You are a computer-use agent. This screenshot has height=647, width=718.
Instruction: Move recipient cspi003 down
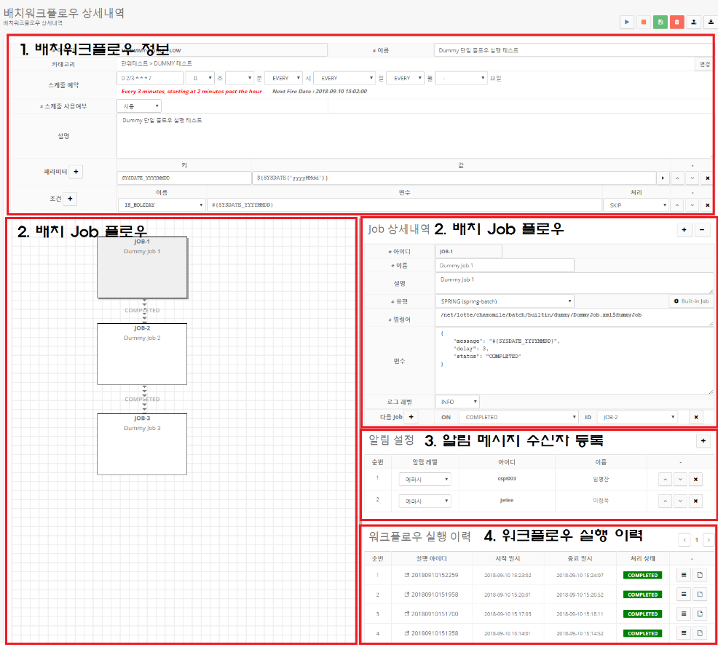(x=680, y=479)
